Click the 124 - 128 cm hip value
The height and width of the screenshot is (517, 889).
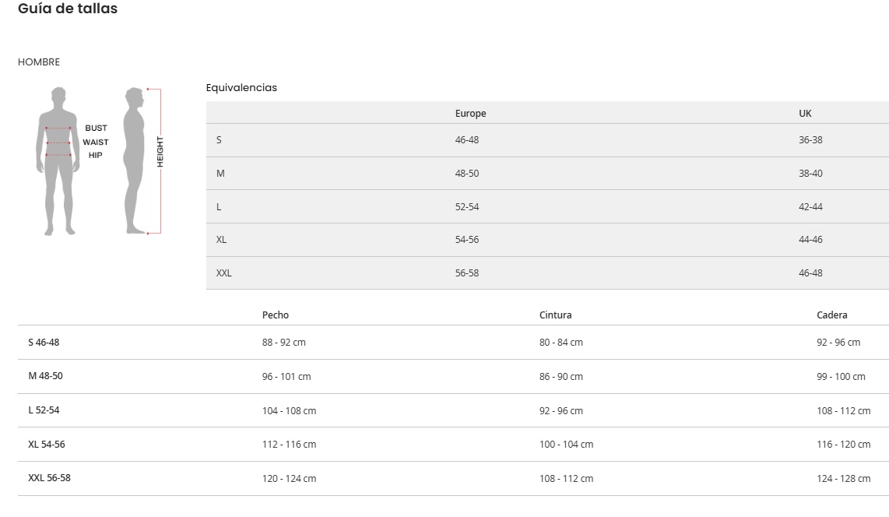click(844, 479)
